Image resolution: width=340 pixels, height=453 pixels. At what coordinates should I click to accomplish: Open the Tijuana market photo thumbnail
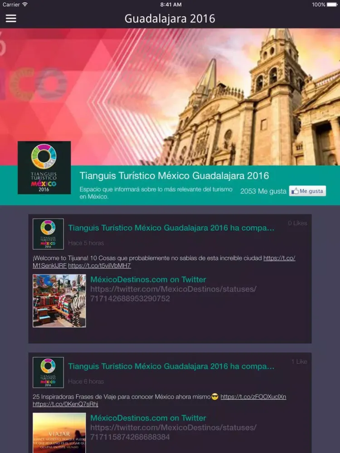(59, 300)
